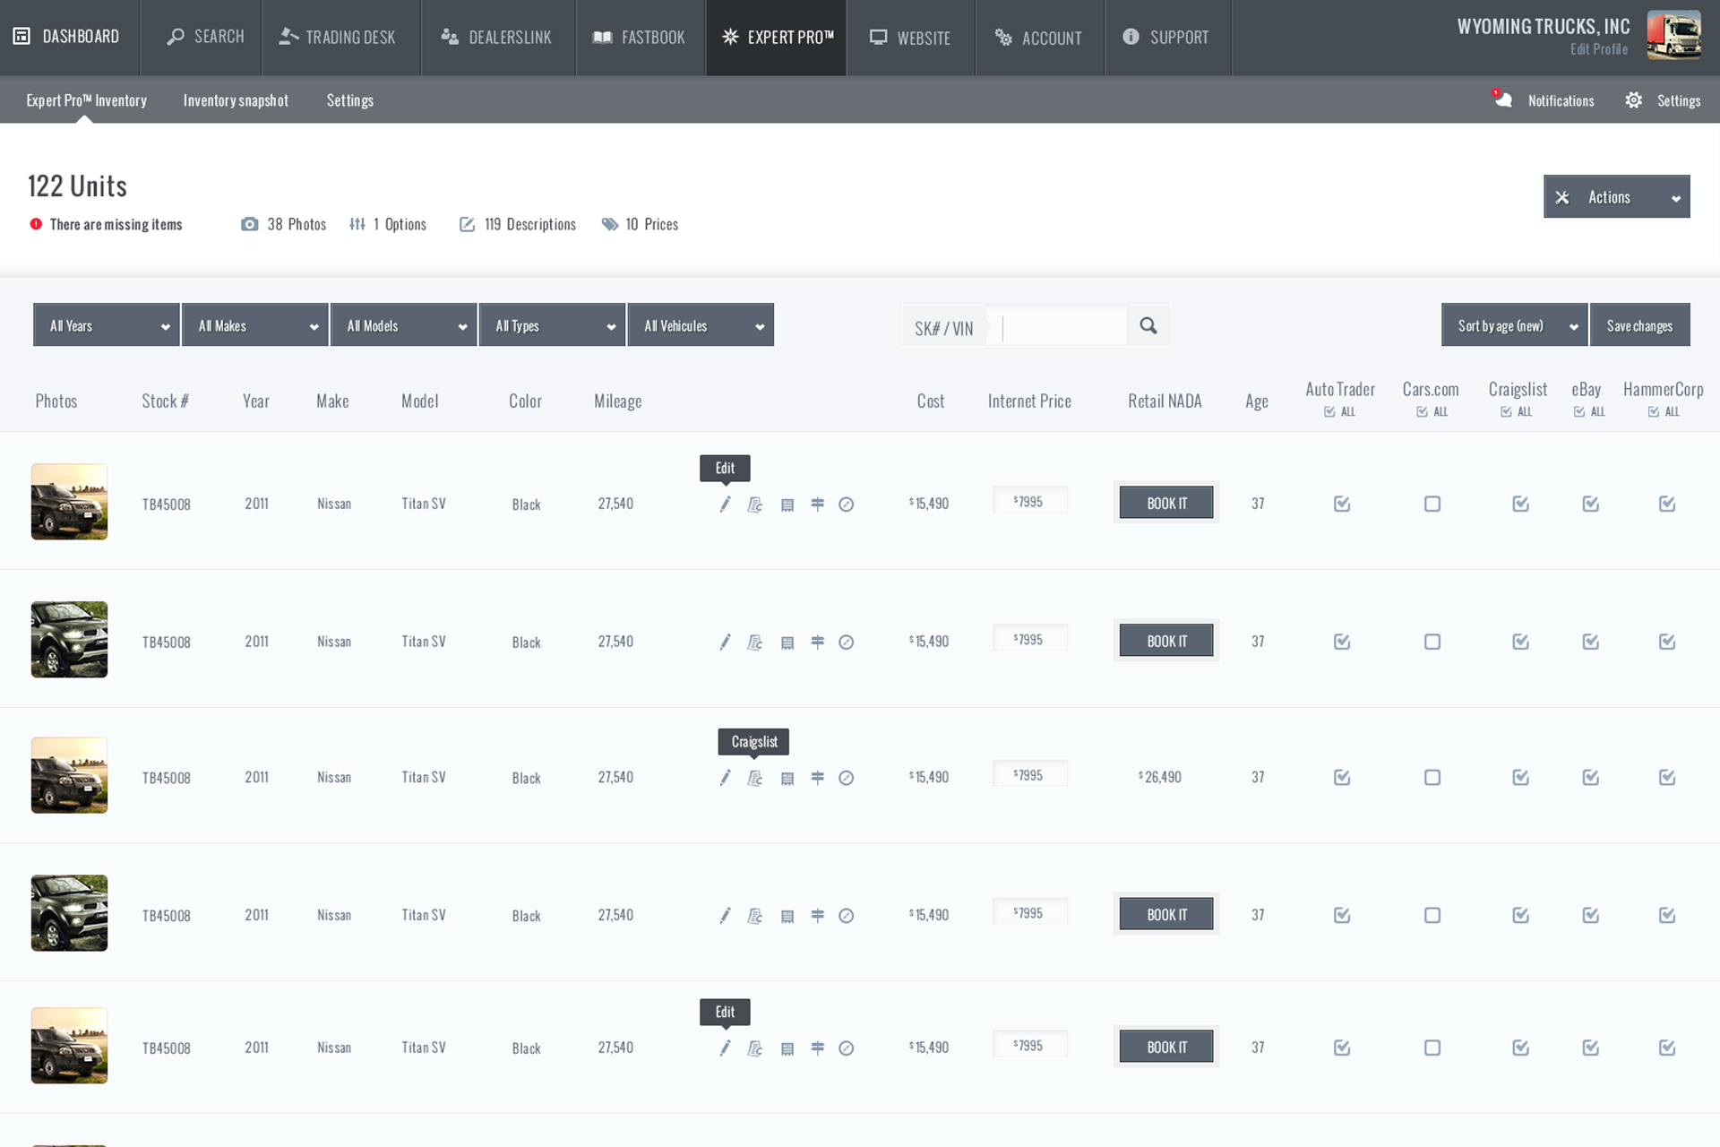
Task: Open the first row's vehicle photo thumbnail
Action: (x=69, y=502)
